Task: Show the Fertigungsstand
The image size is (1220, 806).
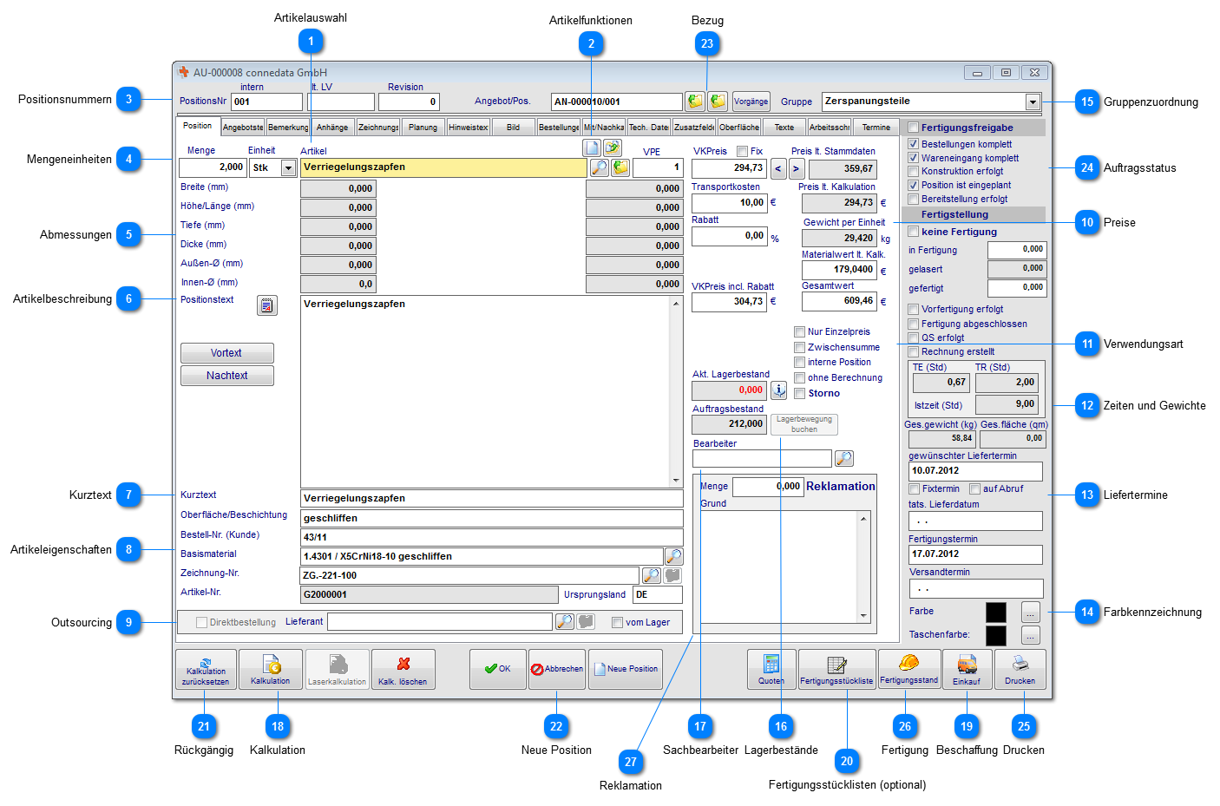Action: coord(909,670)
